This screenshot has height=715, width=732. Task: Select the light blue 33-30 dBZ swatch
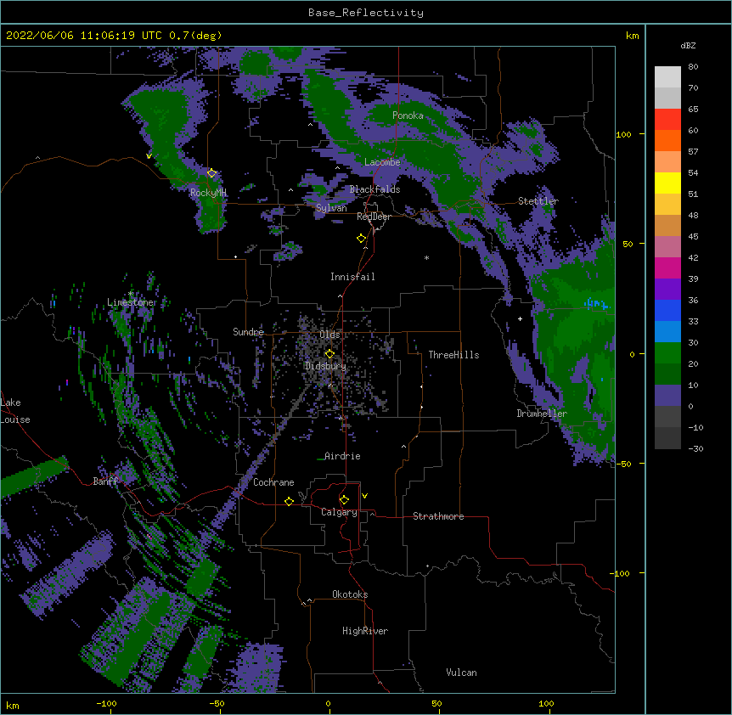[x=667, y=332]
